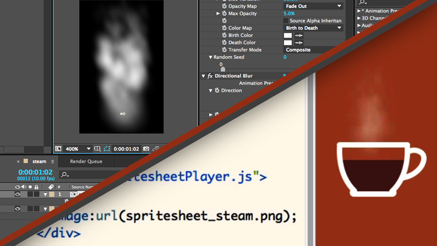The image size is (437, 246).
Task: Click the timeline search magnifier icon
Action: point(65,174)
